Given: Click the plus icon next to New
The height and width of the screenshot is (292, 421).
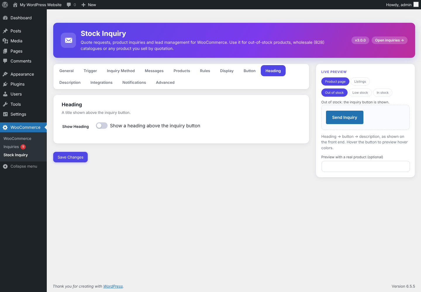Looking at the screenshot, I should (83, 5).
